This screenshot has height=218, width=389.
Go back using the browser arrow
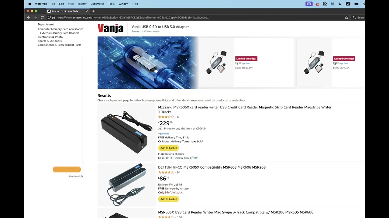pos(29,18)
